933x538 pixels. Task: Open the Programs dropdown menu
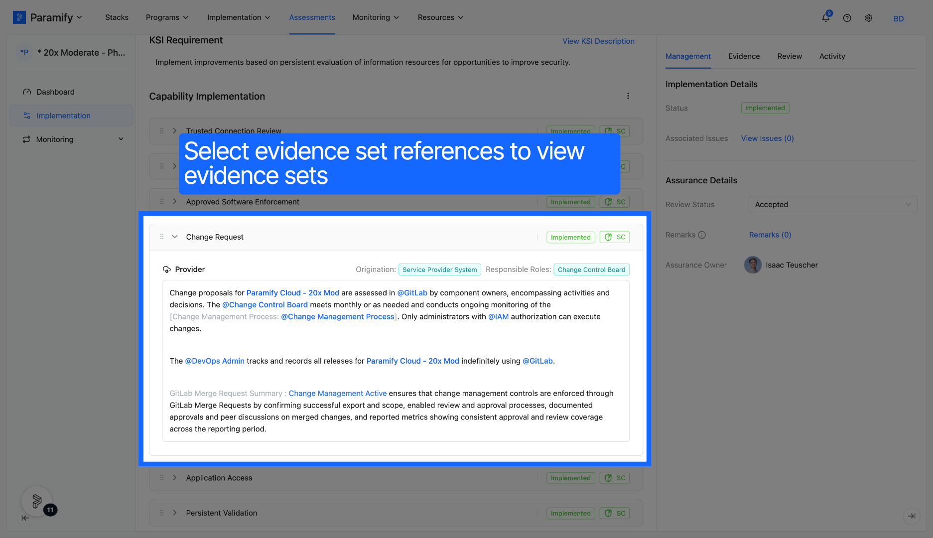[167, 17]
